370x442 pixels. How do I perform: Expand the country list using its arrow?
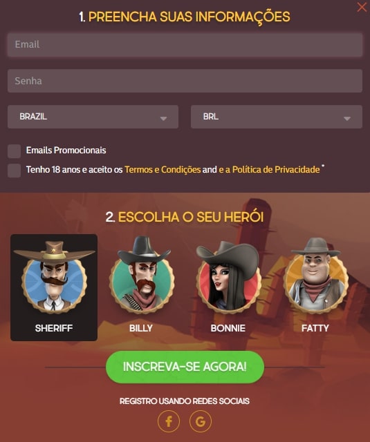pos(163,119)
